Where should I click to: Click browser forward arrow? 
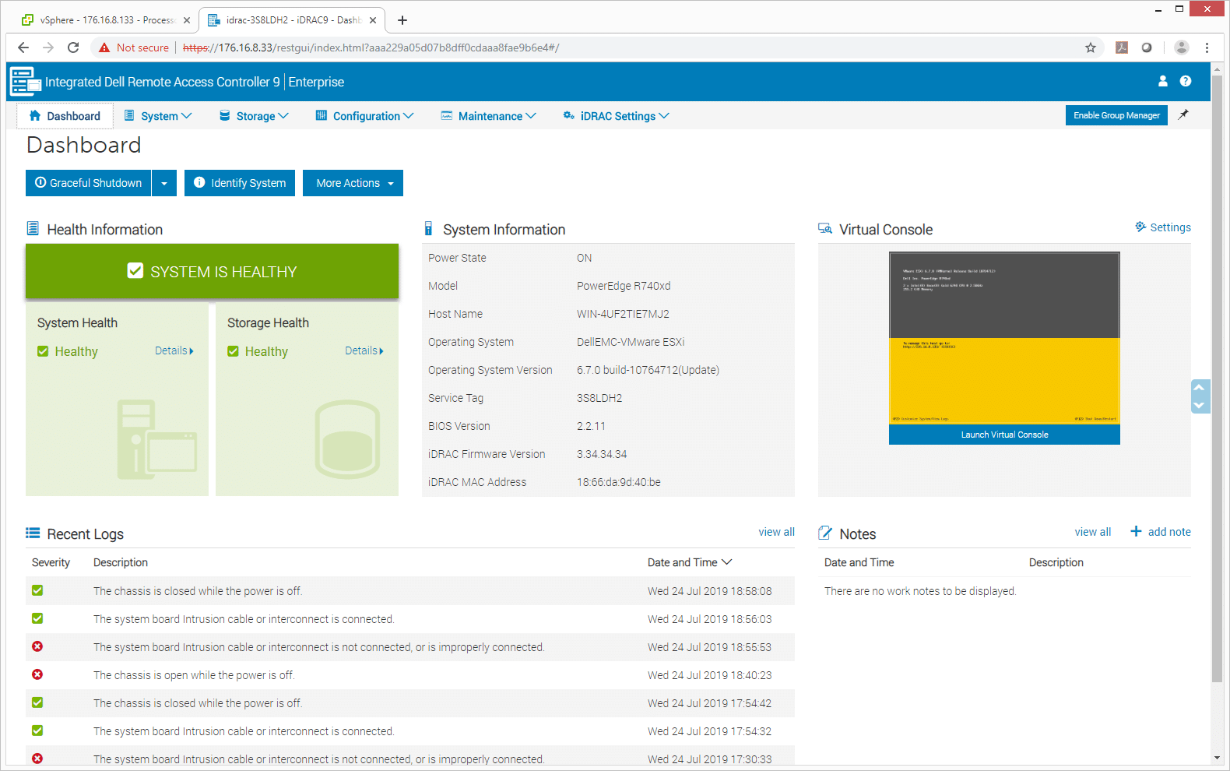tap(48, 48)
